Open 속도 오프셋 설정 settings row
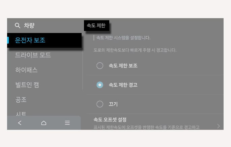This screenshot has height=147, width=231. pos(155,122)
